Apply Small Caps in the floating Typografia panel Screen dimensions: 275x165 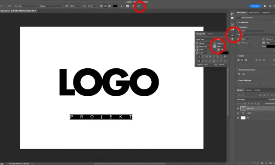coord(210,57)
